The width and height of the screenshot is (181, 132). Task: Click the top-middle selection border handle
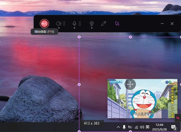(130, 37)
